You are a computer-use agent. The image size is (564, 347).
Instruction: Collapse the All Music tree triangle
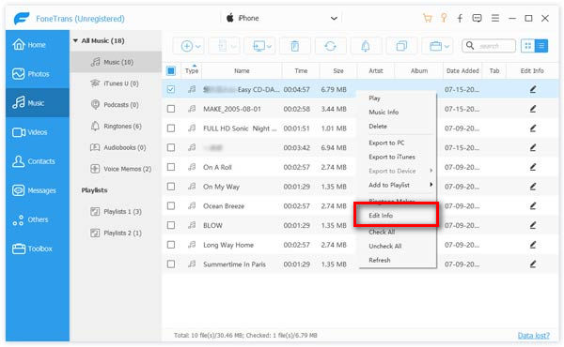tap(75, 41)
